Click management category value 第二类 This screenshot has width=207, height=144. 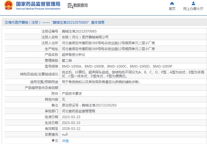point(67,61)
